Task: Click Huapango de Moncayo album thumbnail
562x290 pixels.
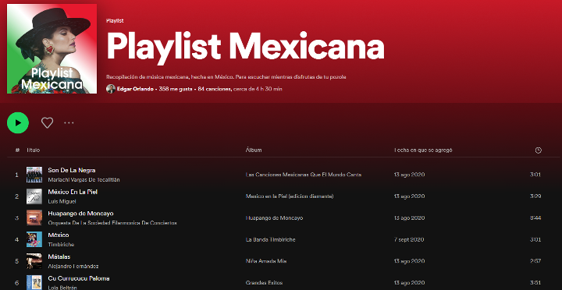Action: (x=34, y=217)
